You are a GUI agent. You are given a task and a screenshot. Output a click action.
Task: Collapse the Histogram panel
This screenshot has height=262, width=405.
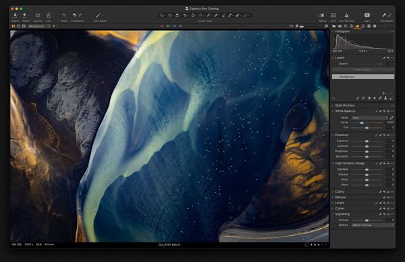click(333, 32)
